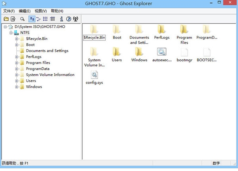Open image properties info icon
Image resolution: width=238 pixels, height=171 pixels.
click(62, 19)
